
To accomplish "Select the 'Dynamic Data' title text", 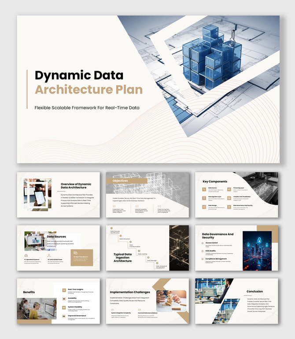I will 79,75.
